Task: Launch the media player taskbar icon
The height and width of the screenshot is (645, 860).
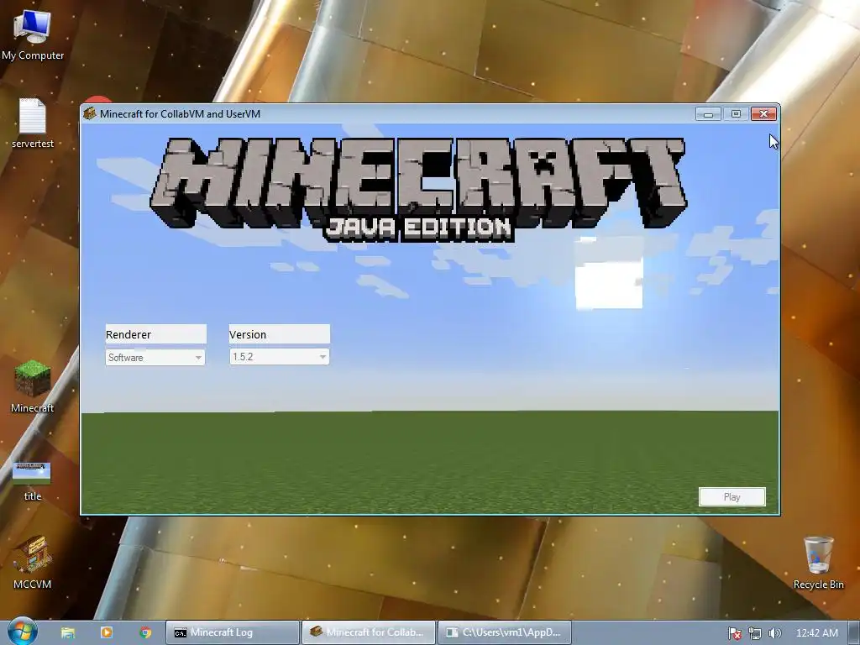Action: [x=107, y=632]
